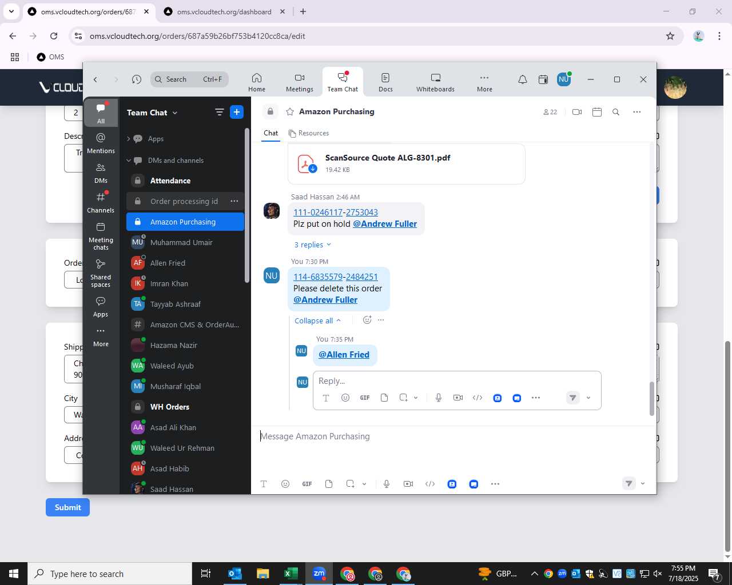Click Submit button on OMS page
Image resolution: width=732 pixels, height=585 pixels.
pyautogui.click(x=67, y=507)
